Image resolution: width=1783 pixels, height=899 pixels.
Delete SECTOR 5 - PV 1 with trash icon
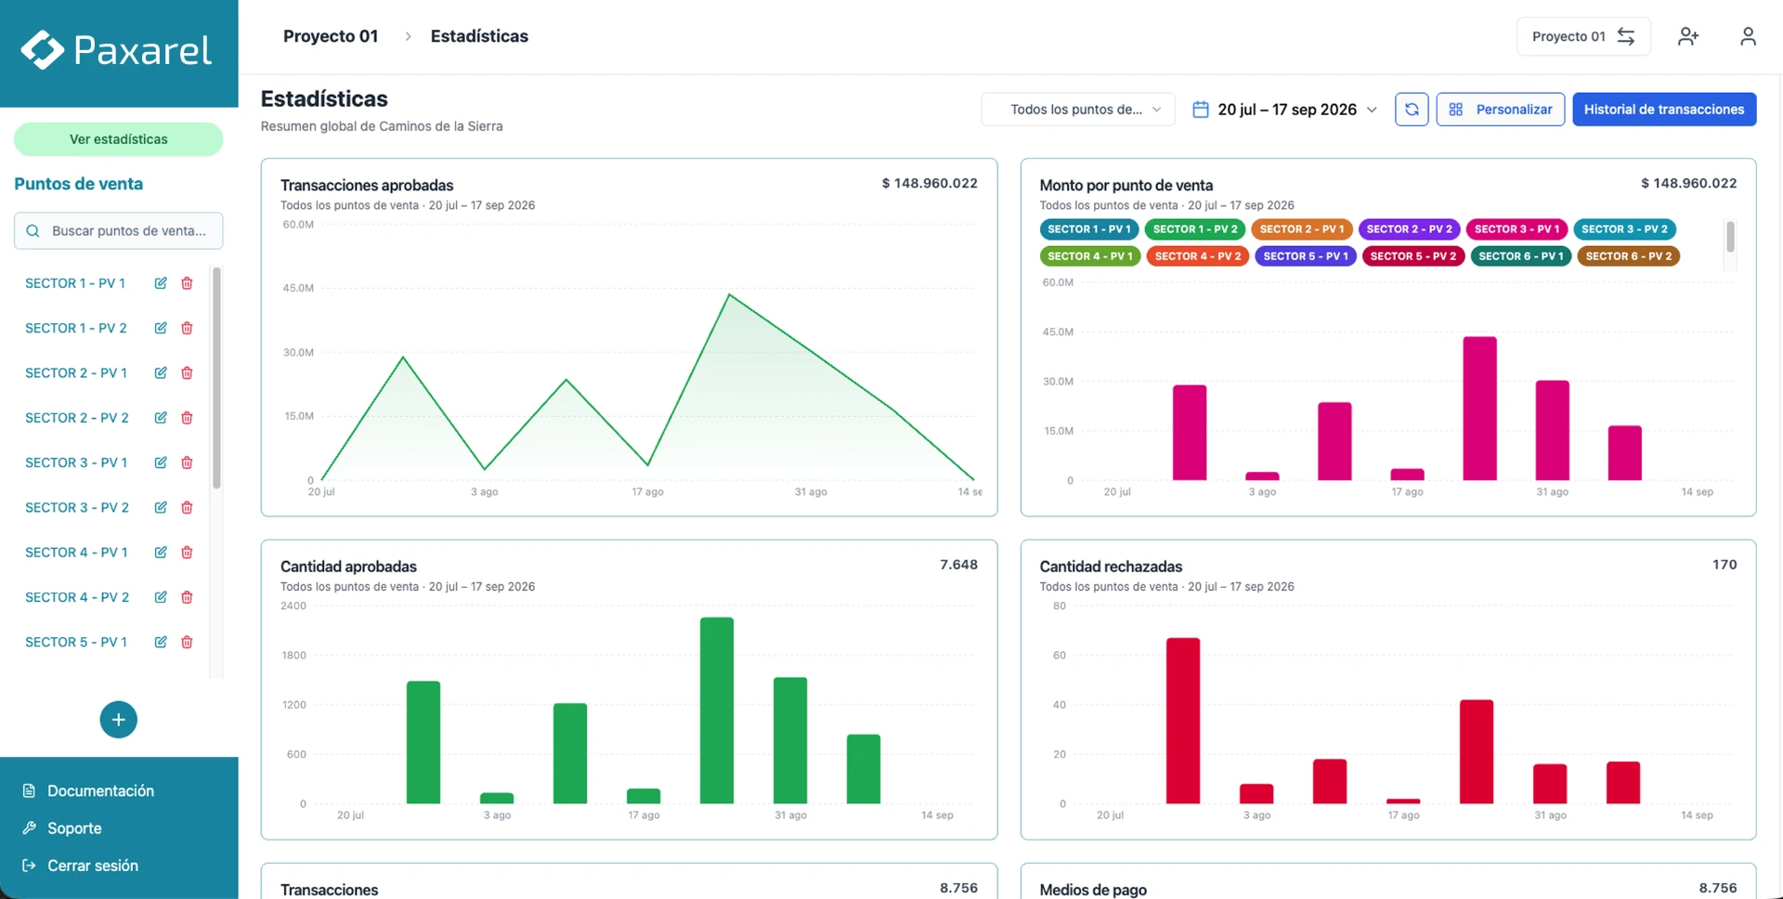tap(187, 642)
